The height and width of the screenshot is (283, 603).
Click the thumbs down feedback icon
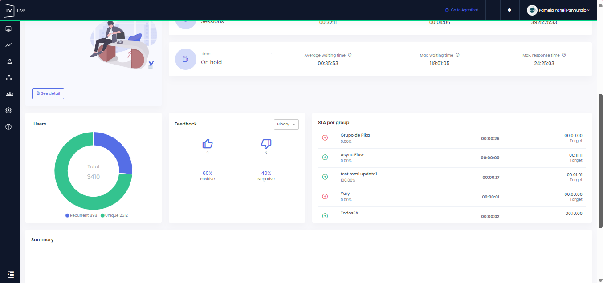266,143
